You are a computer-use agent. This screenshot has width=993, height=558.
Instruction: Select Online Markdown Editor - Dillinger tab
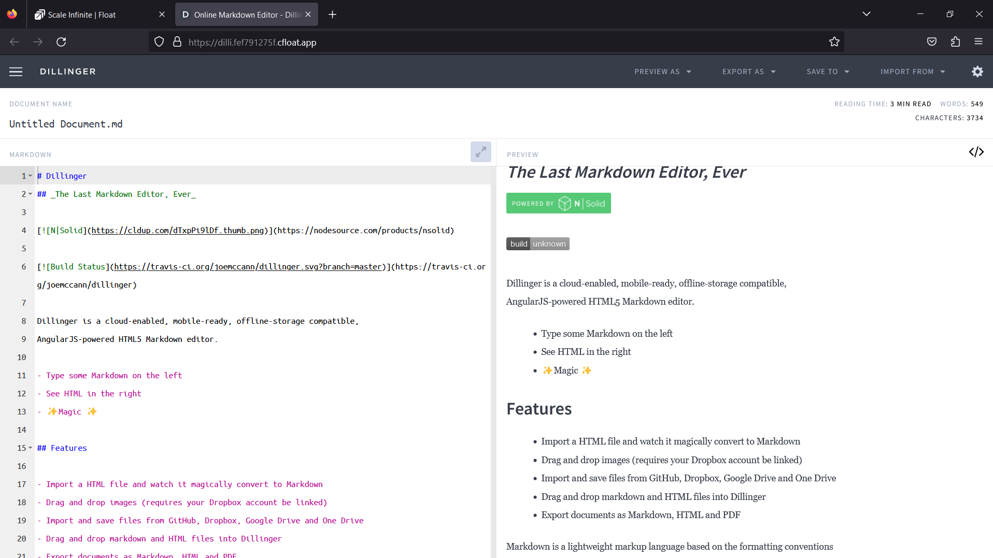[247, 15]
